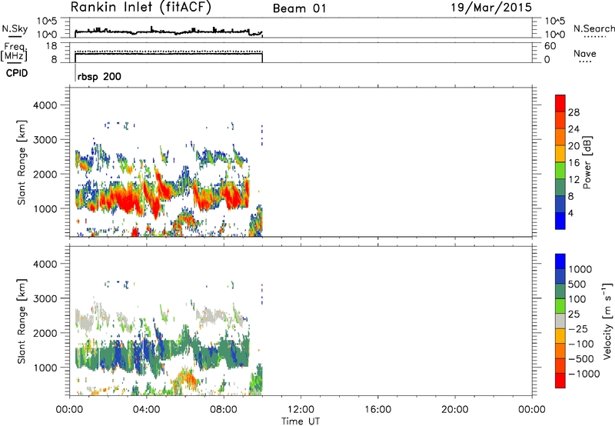Image resolution: width=615 pixels, height=426 pixels.
Task: Click the "N.Search" legend label
Action: (594, 28)
